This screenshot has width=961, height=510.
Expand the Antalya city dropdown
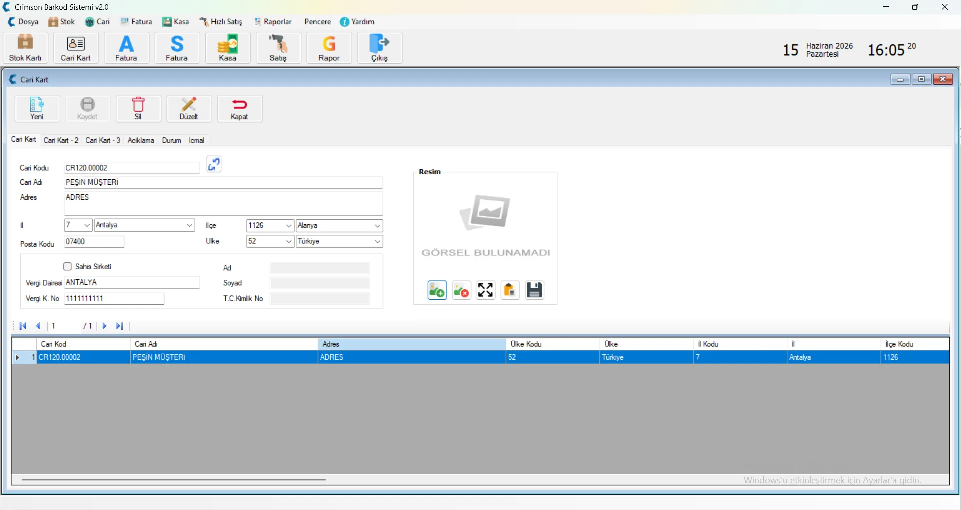coord(190,225)
